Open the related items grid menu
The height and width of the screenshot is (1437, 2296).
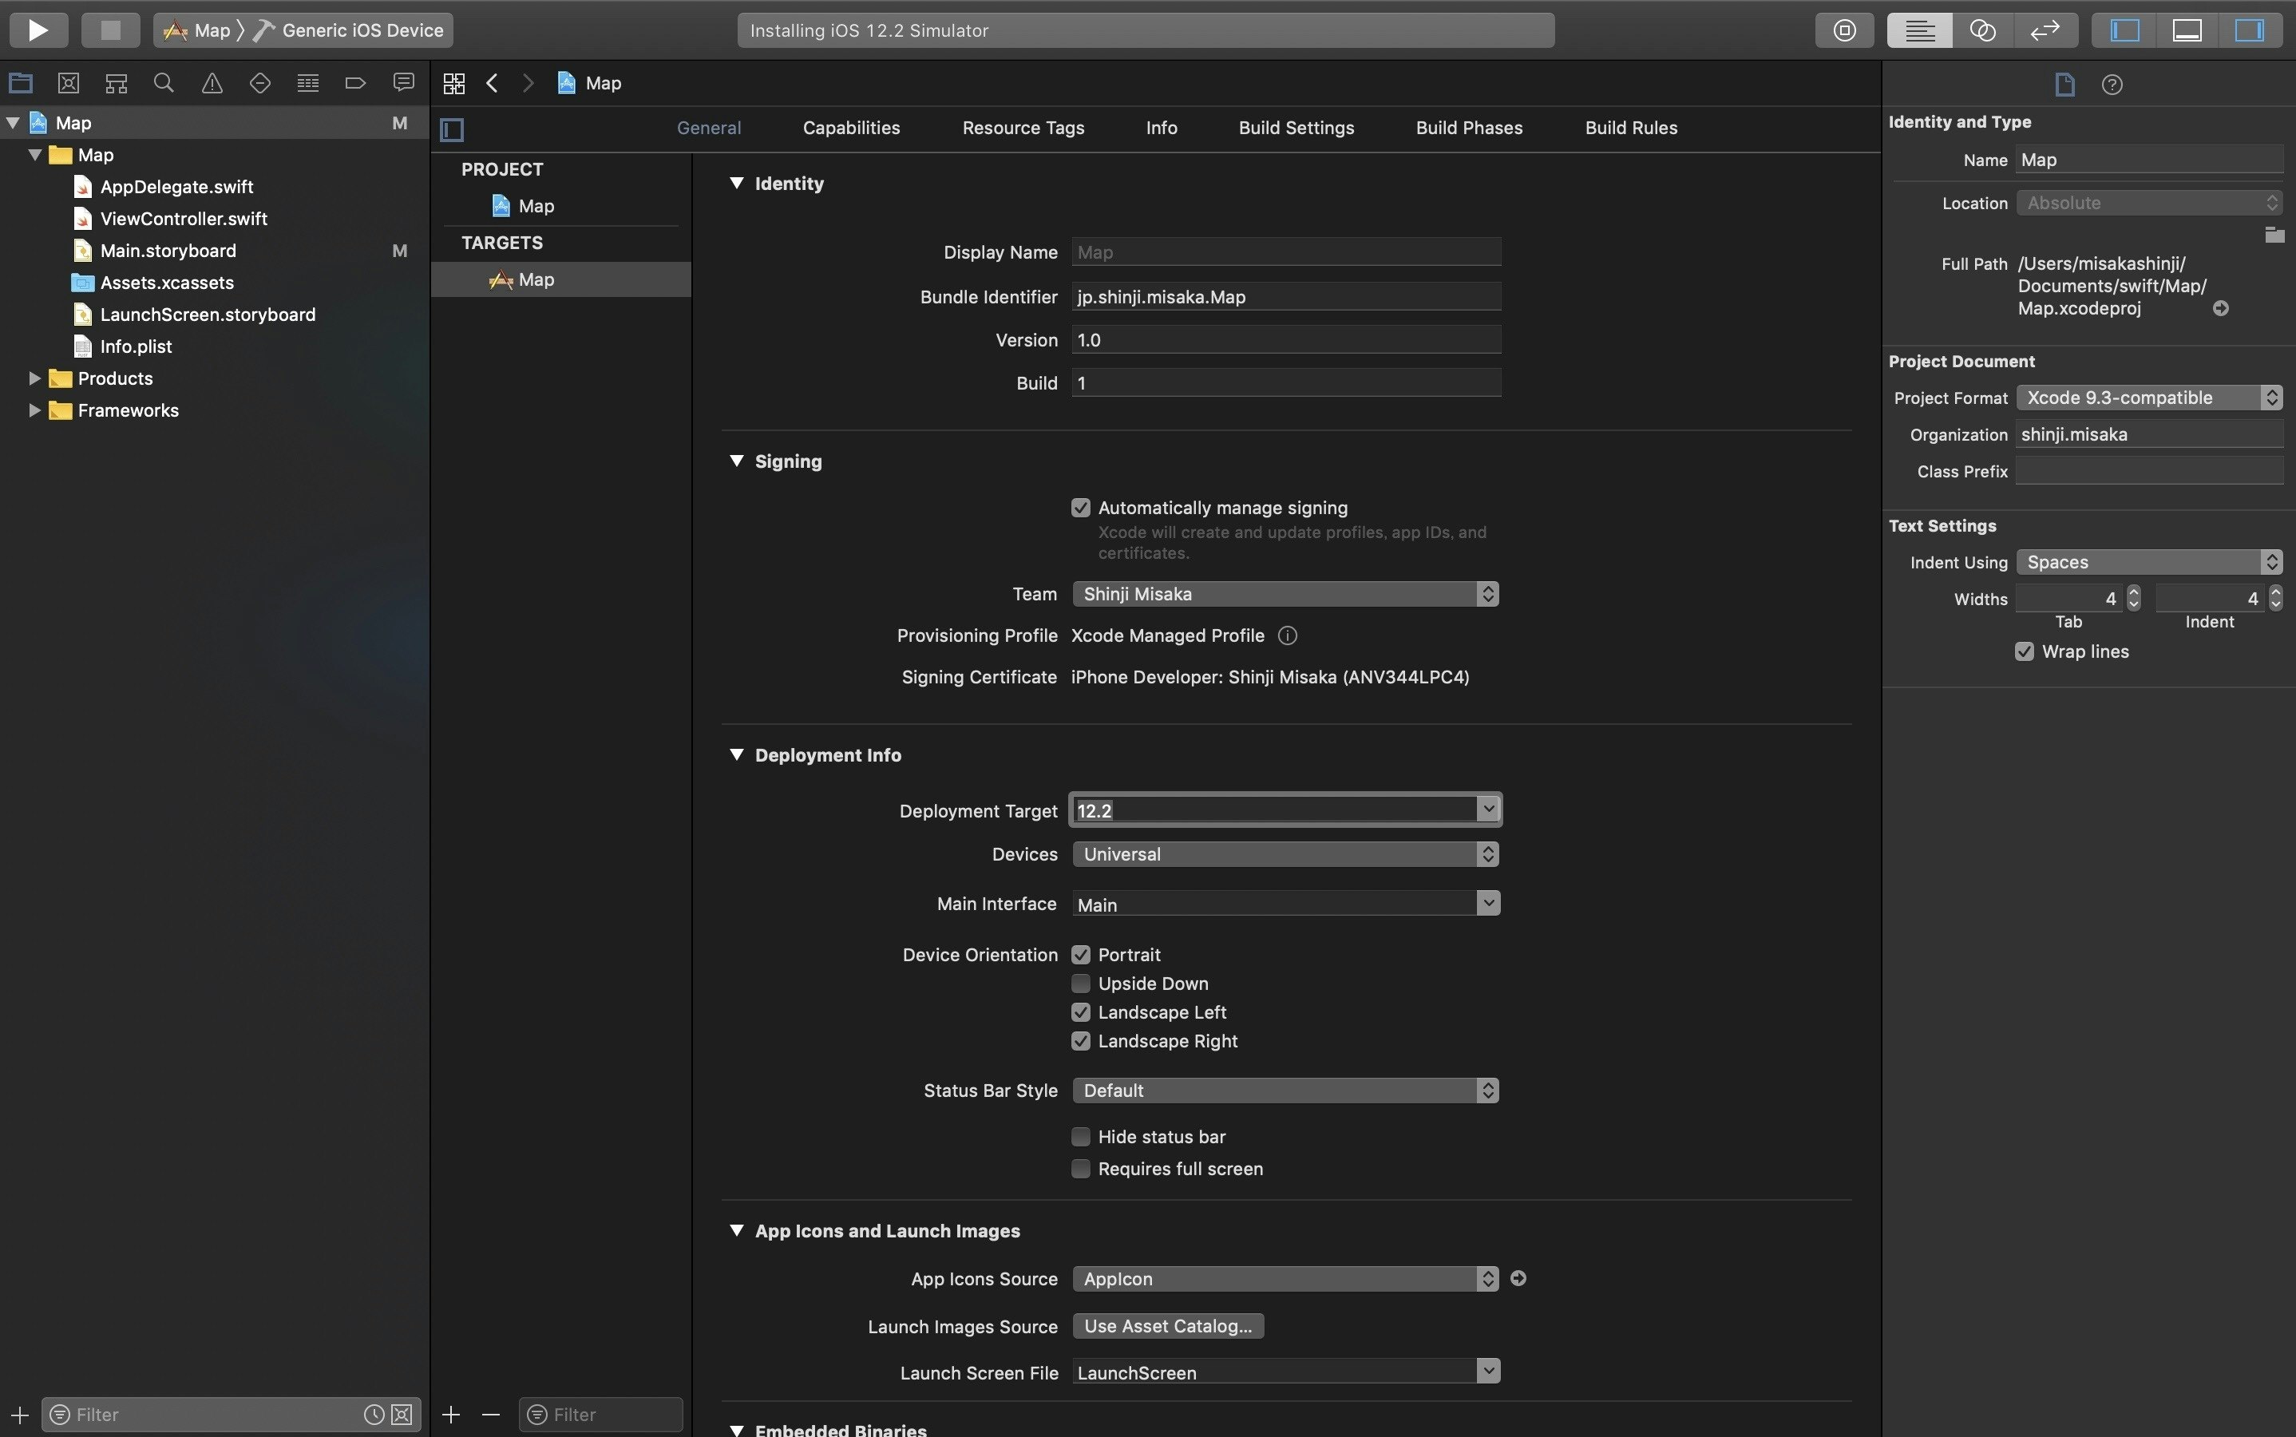(454, 83)
